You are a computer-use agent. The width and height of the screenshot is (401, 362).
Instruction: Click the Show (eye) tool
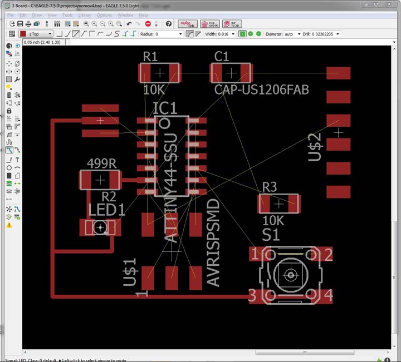(x=17, y=46)
